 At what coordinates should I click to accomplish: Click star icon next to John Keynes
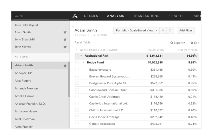65,47
